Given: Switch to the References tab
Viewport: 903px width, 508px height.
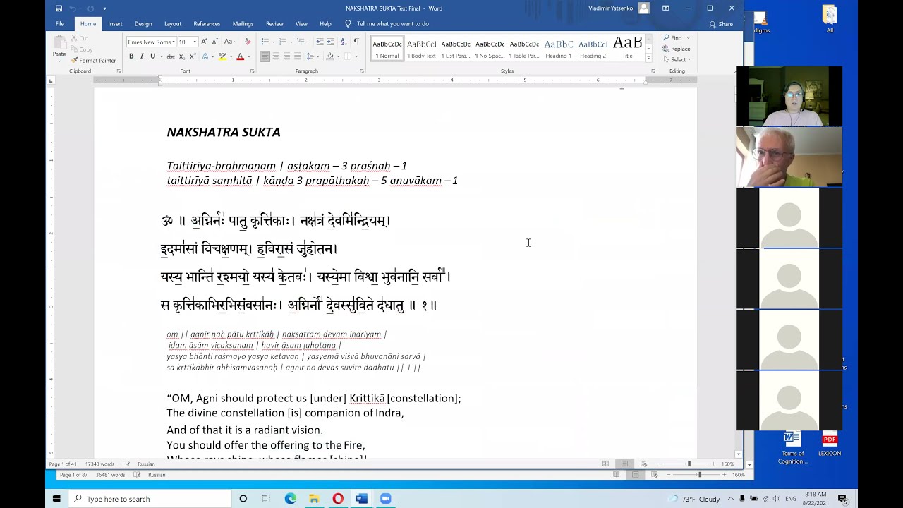Looking at the screenshot, I should click(x=207, y=24).
